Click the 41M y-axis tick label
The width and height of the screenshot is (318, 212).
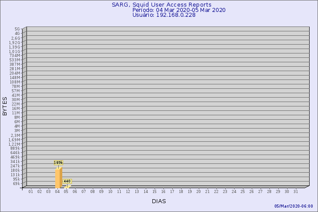tap(16, 95)
